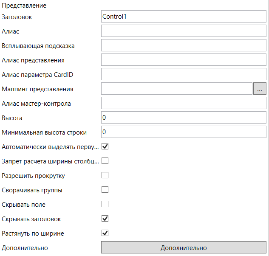Tick the Скрывать поле checkbox

105,204
